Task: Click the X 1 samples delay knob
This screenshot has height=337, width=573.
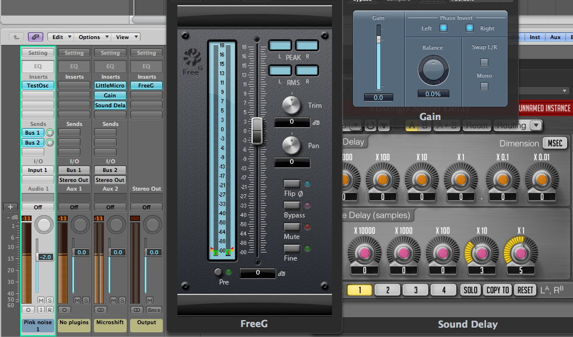Action: coord(520,253)
